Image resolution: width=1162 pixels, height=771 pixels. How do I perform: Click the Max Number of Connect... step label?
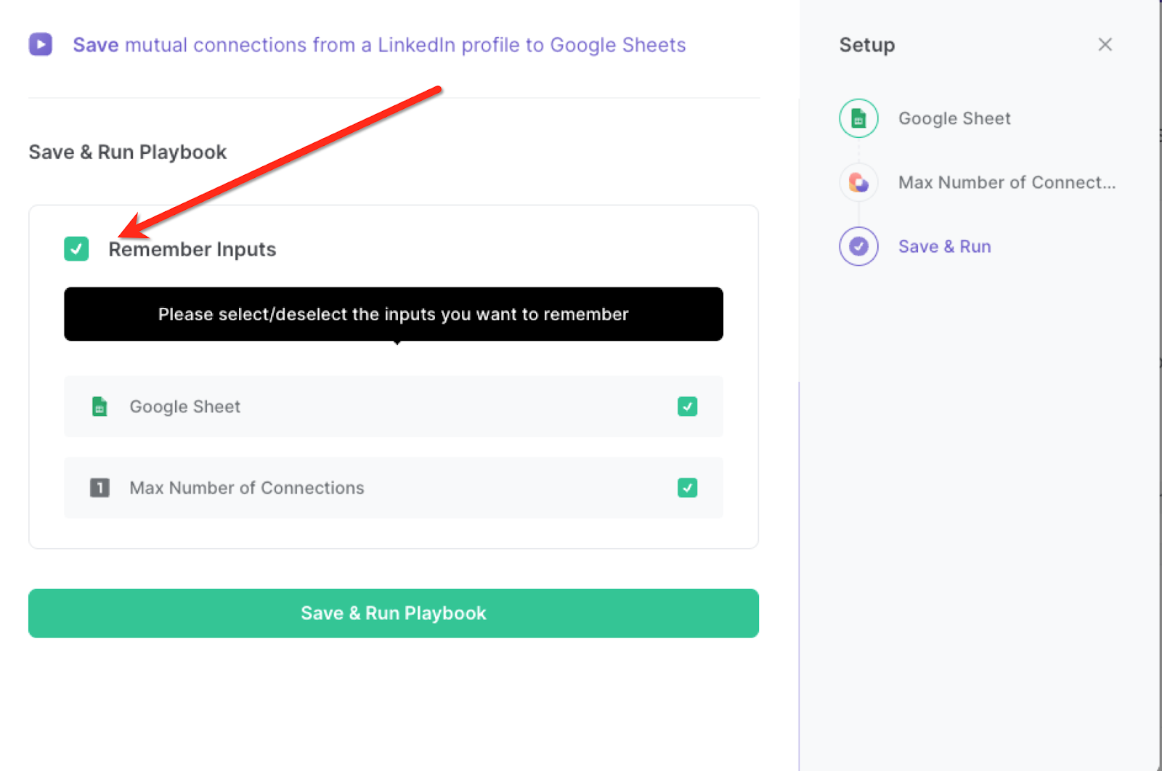pos(1007,182)
